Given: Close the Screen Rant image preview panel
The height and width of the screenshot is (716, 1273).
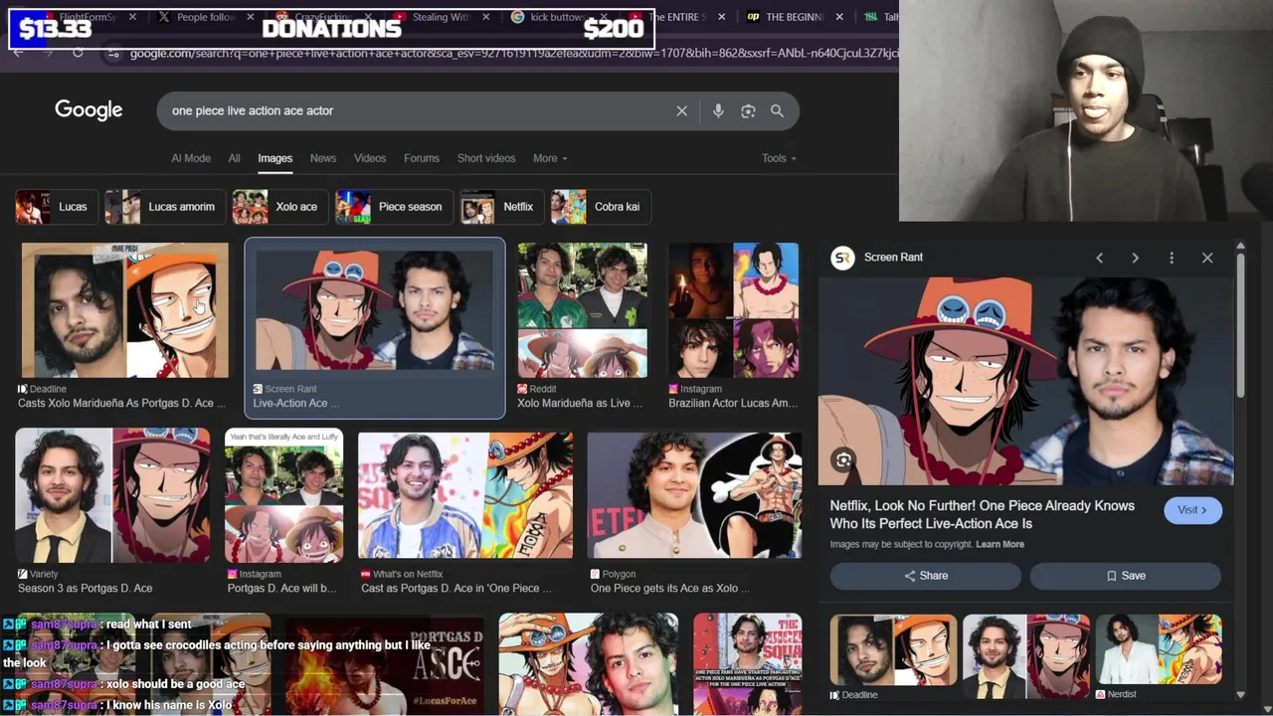Looking at the screenshot, I should click(1207, 258).
